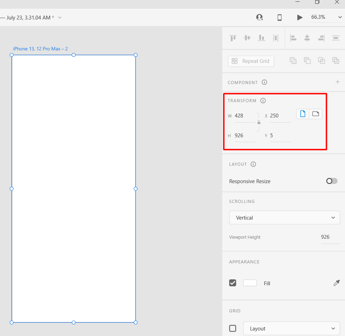Open the grid type Layout dropdown

point(291,328)
